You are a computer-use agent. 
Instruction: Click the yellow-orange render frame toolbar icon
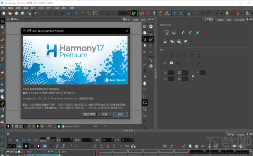tap(95, 13)
